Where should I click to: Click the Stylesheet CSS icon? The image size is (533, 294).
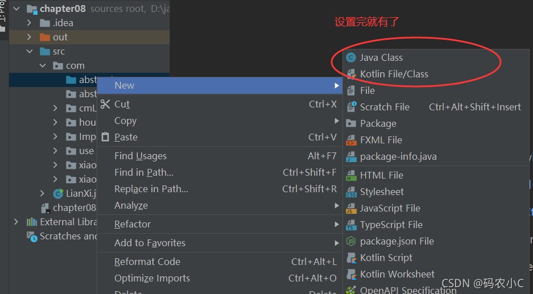click(351, 192)
